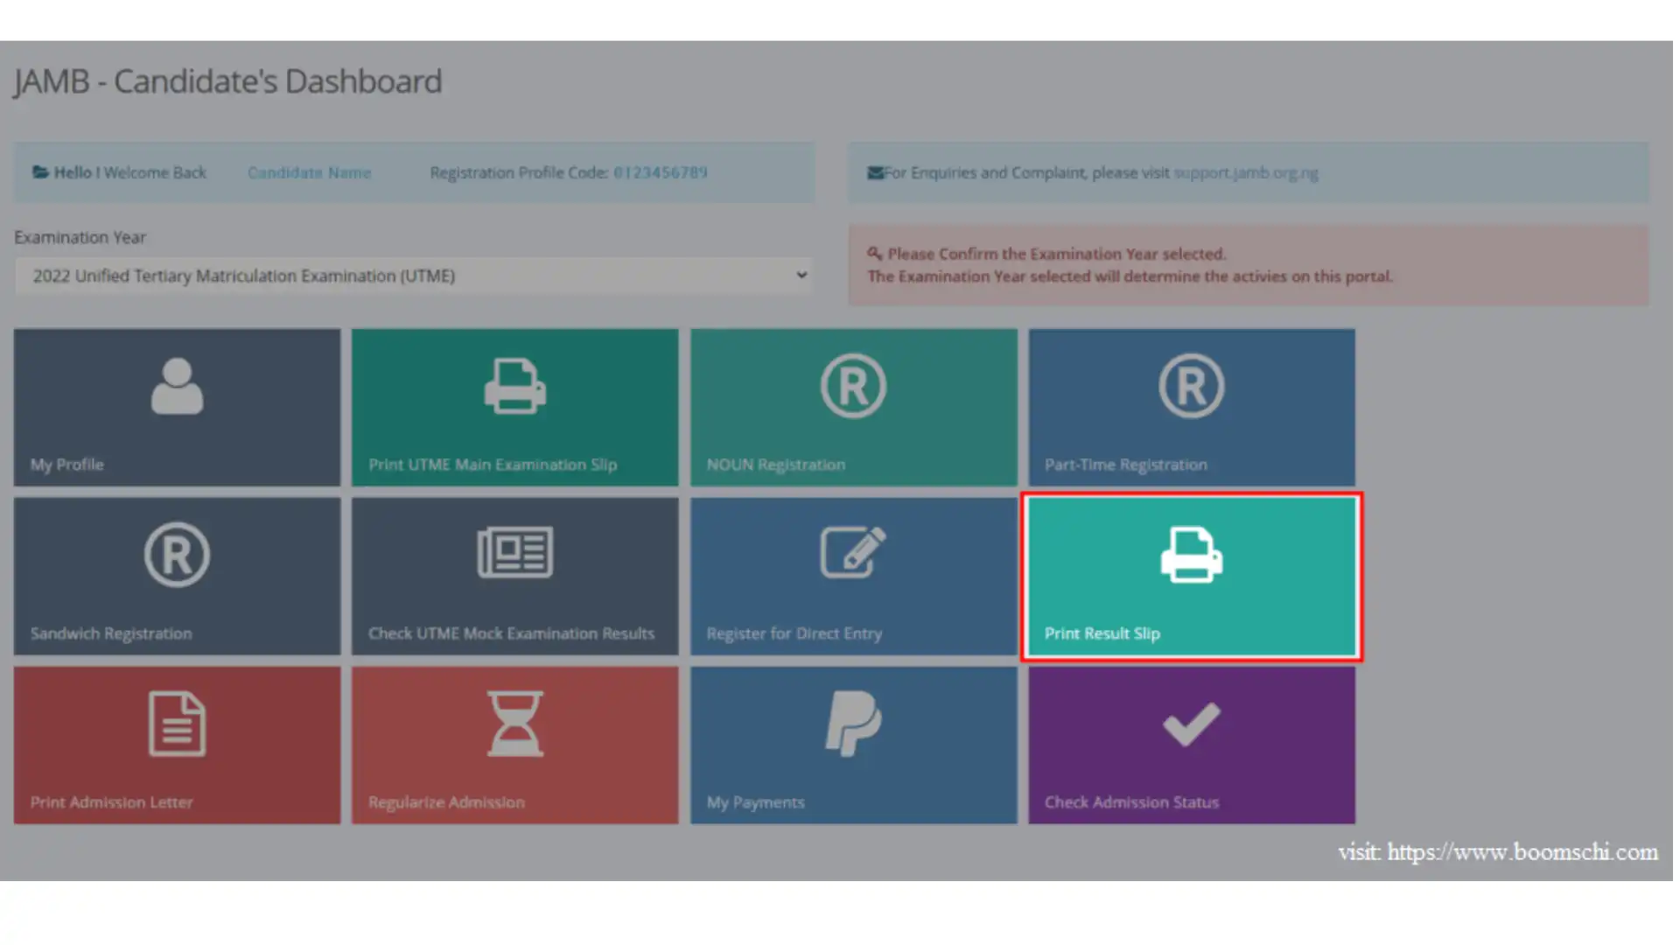Select NOUN Registration tile icon
The image size is (1680, 945).
pos(853,385)
